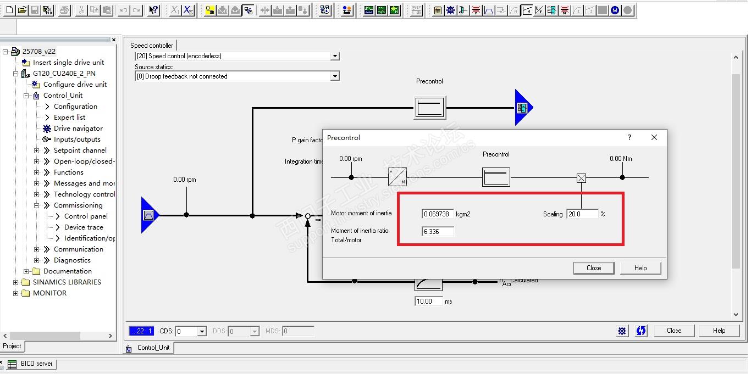Click the 10.00 ms smoothing time field

pos(429,302)
